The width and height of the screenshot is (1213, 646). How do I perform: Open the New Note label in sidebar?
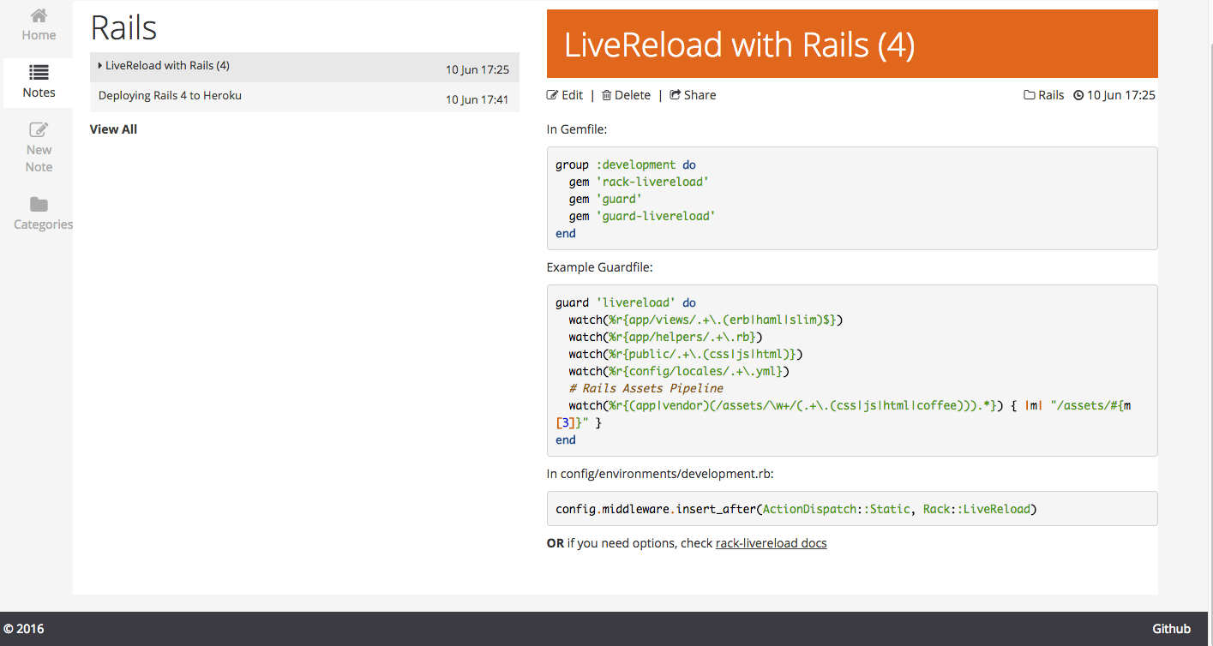(x=39, y=159)
